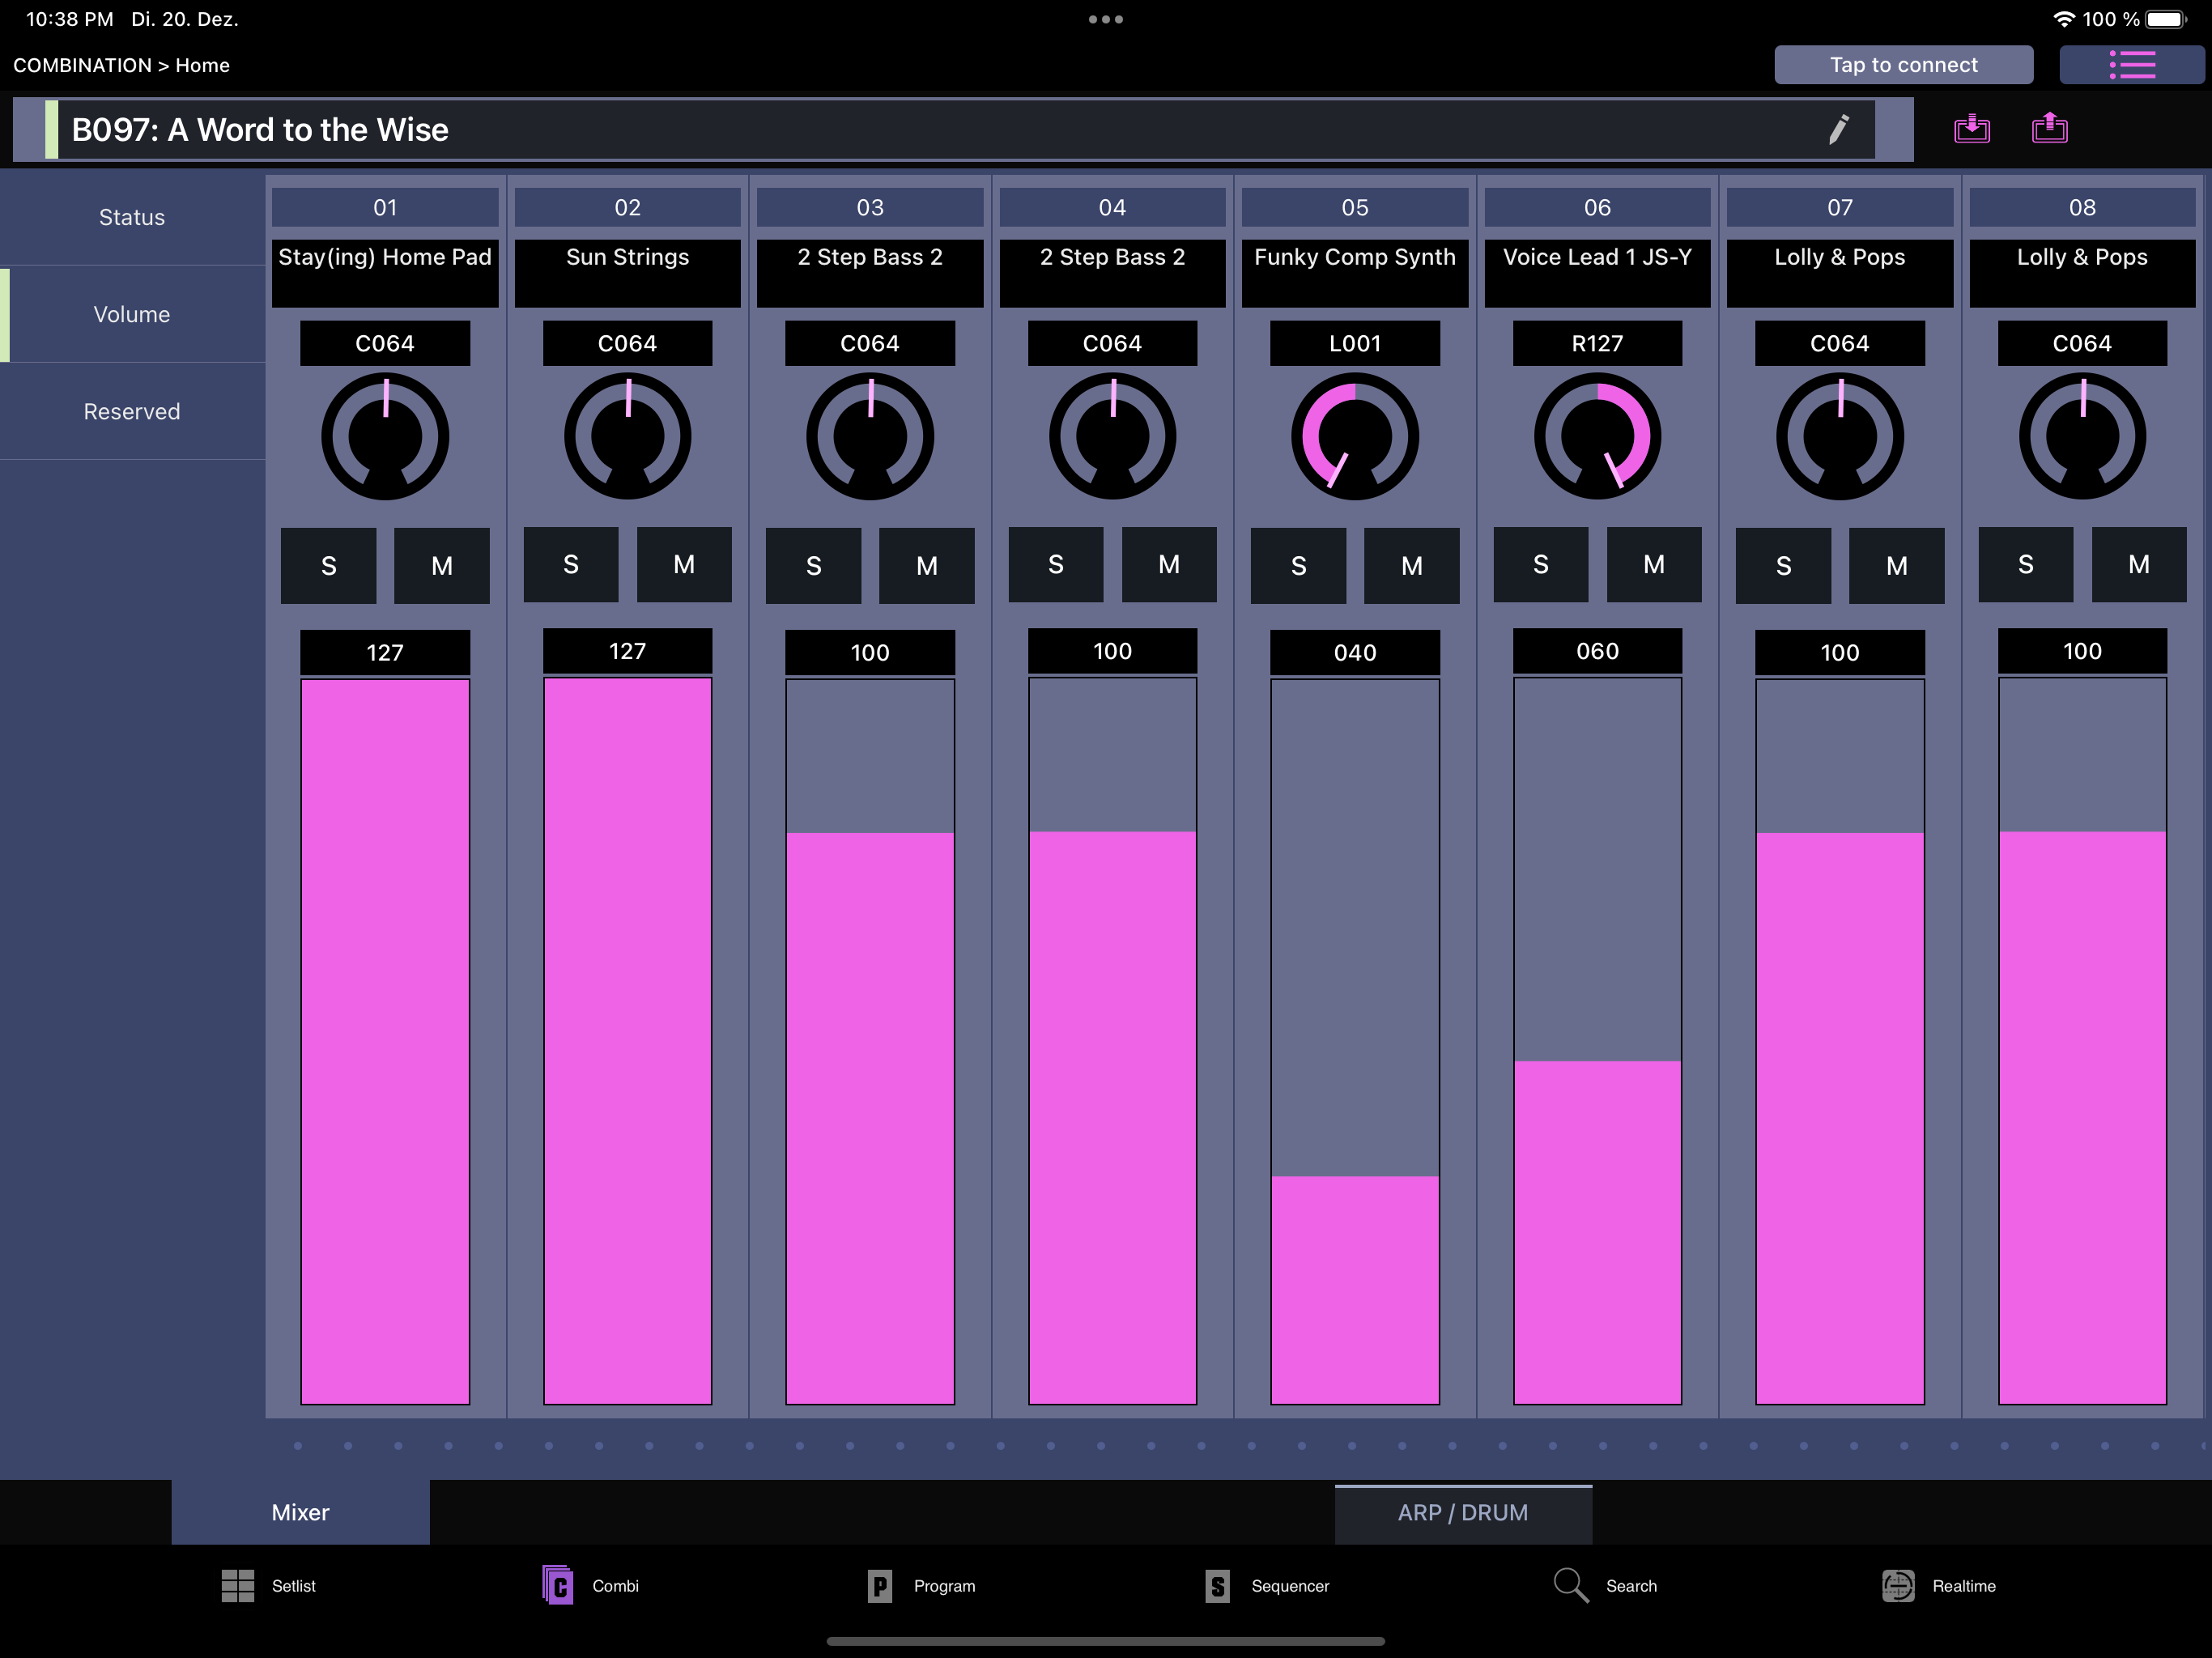Select the Status side tab
This screenshot has height=1658, width=2212.
[x=132, y=217]
